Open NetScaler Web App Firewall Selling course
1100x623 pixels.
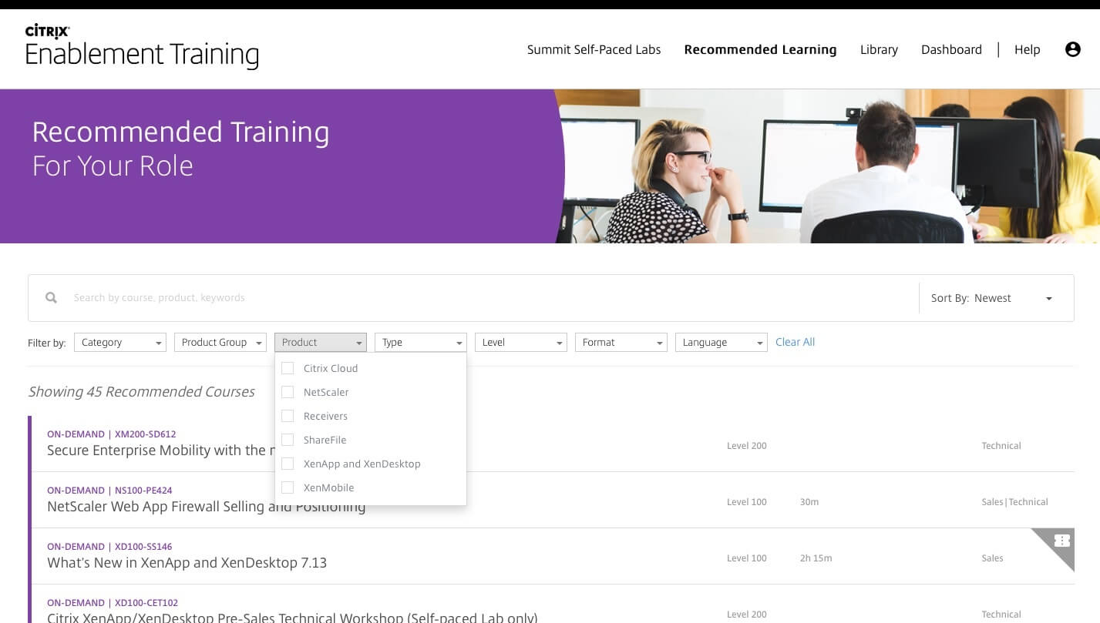(x=206, y=507)
